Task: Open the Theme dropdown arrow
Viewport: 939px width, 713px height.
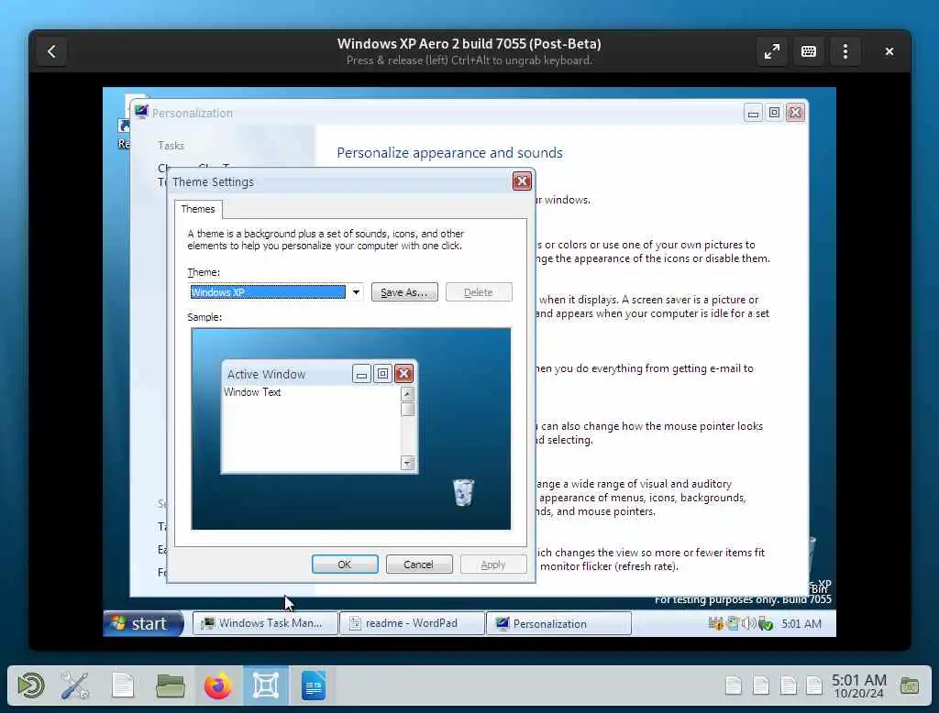Action: (x=356, y=292)
